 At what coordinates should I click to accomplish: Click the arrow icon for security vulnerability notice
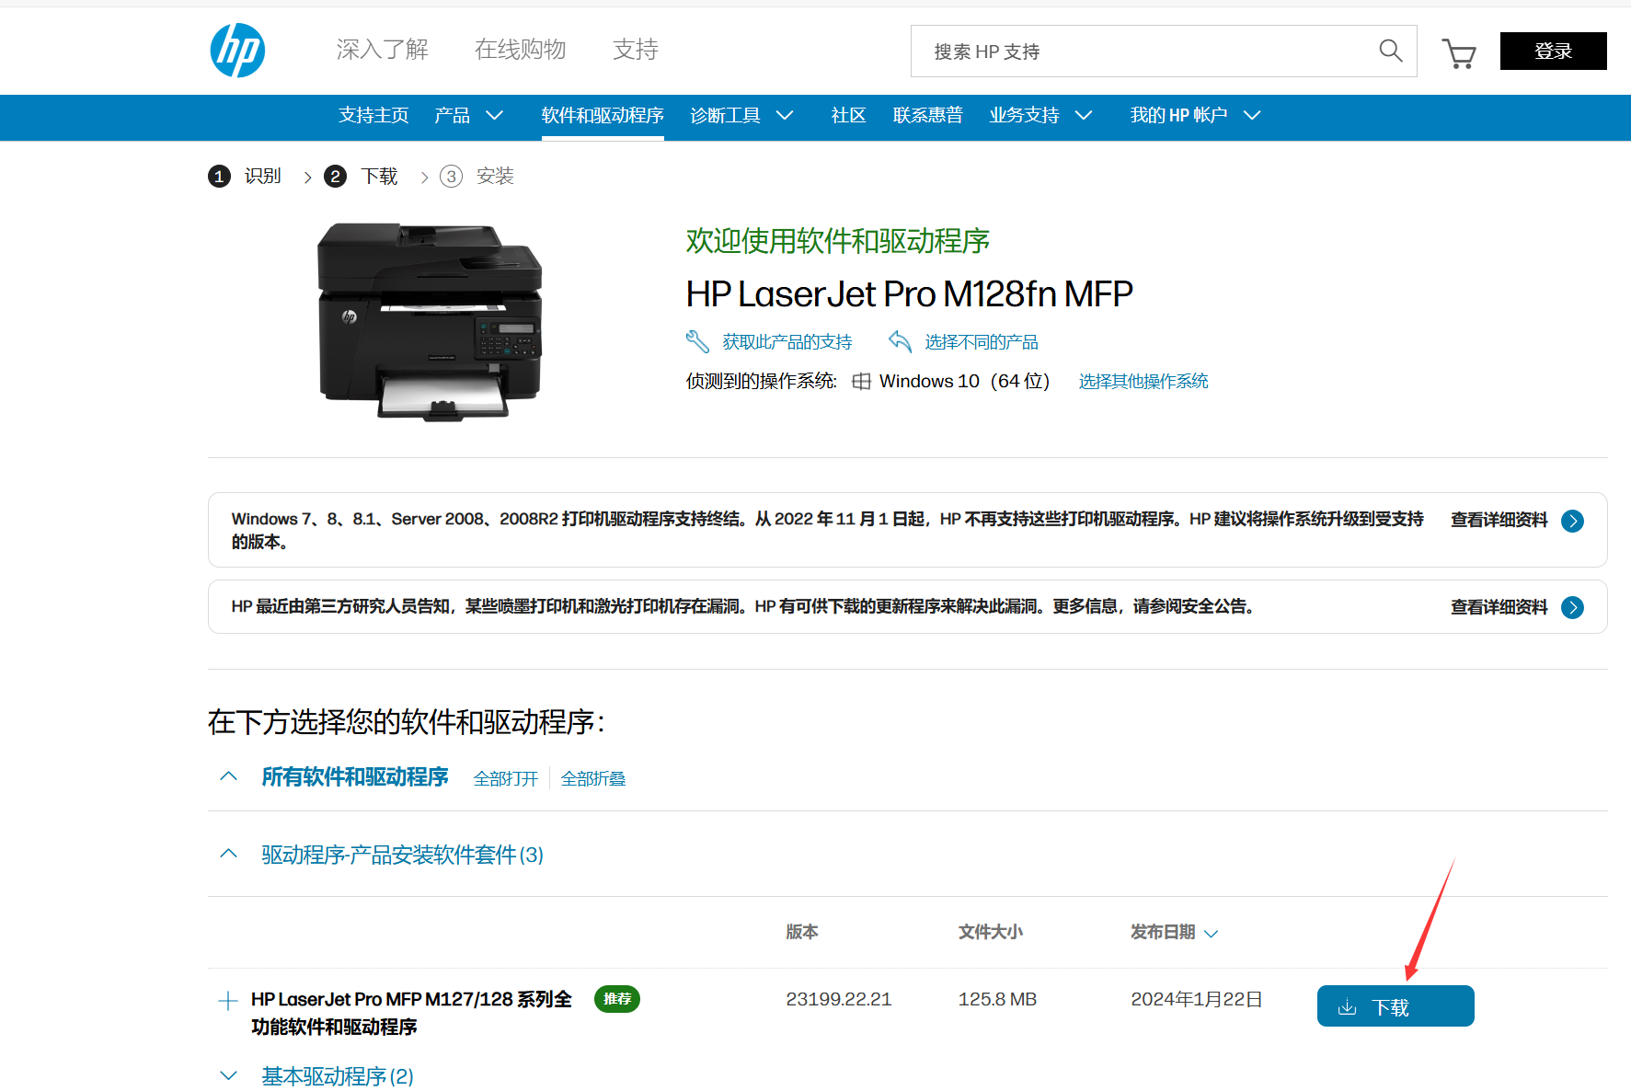1573,607
